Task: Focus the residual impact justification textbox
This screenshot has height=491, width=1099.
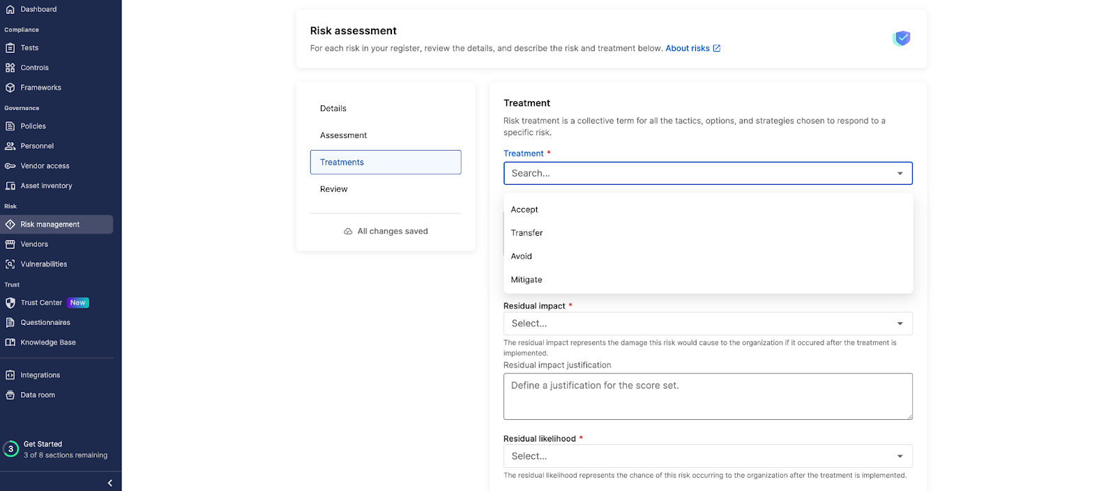Action: click(708, 396)
